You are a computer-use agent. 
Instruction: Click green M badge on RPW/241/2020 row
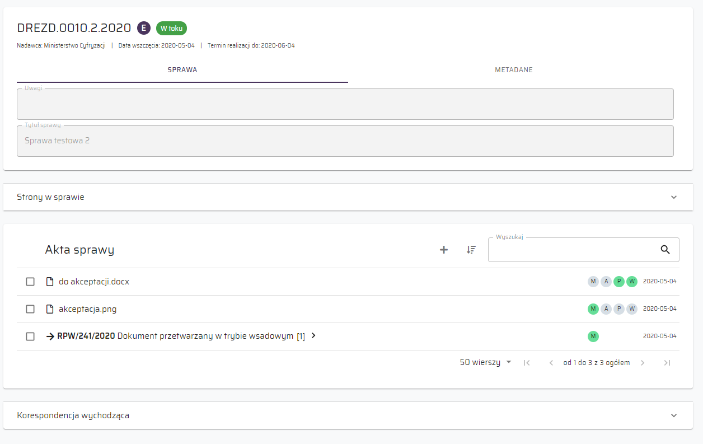[593, 336]
